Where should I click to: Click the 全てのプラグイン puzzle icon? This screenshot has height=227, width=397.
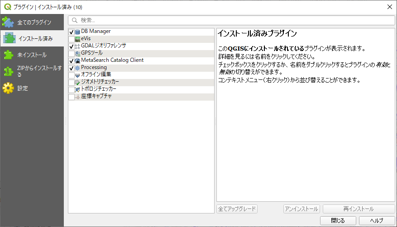point(8,22)
